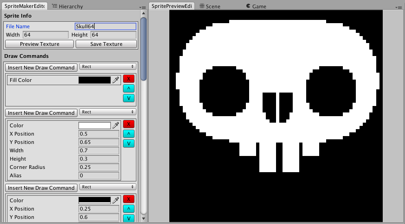Edit the Alias value field
The image size is (405, 224).
[99, 175]
